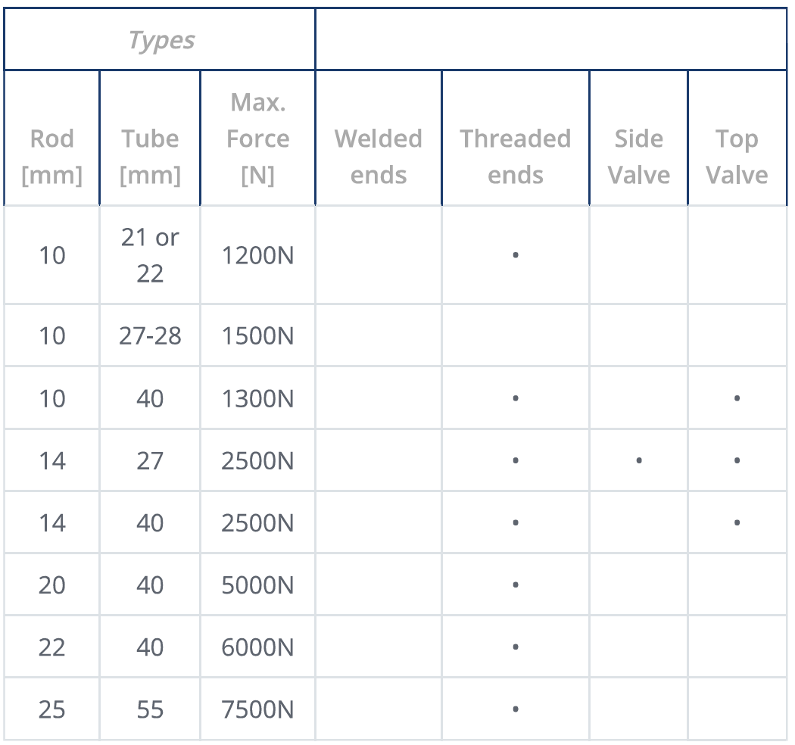Viewport: 795px width, 745px height.
Task: Select the "Threaded ends" column header
Action: coord(515,157)
